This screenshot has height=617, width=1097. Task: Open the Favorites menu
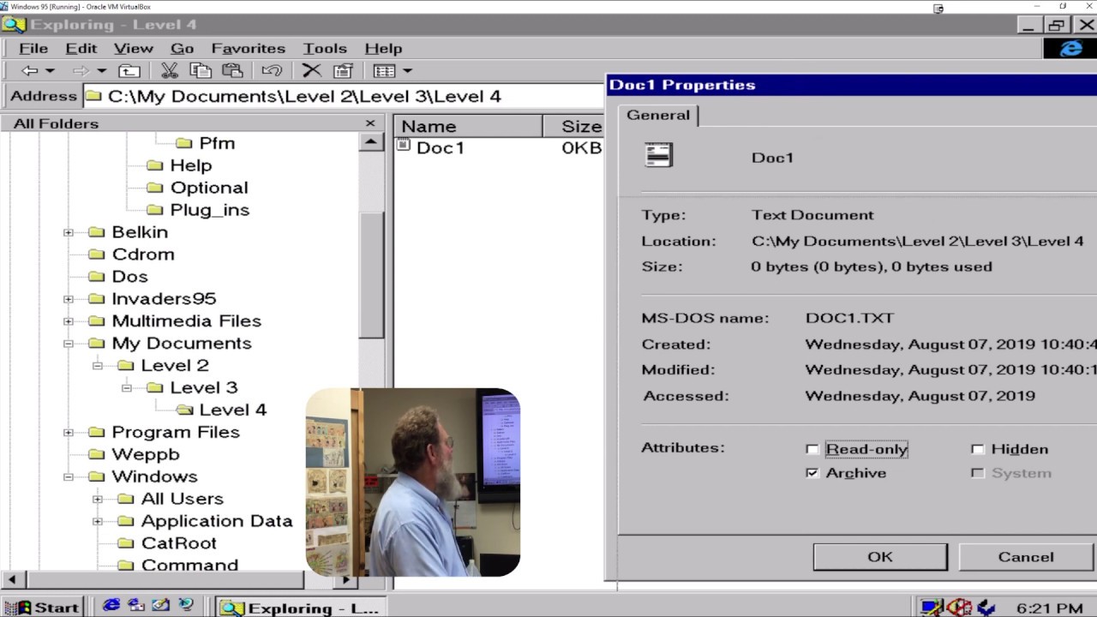coord(249,48)
